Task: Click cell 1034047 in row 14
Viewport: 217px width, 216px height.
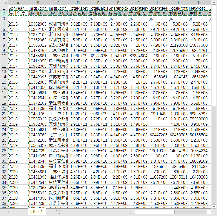Action: 178,77
